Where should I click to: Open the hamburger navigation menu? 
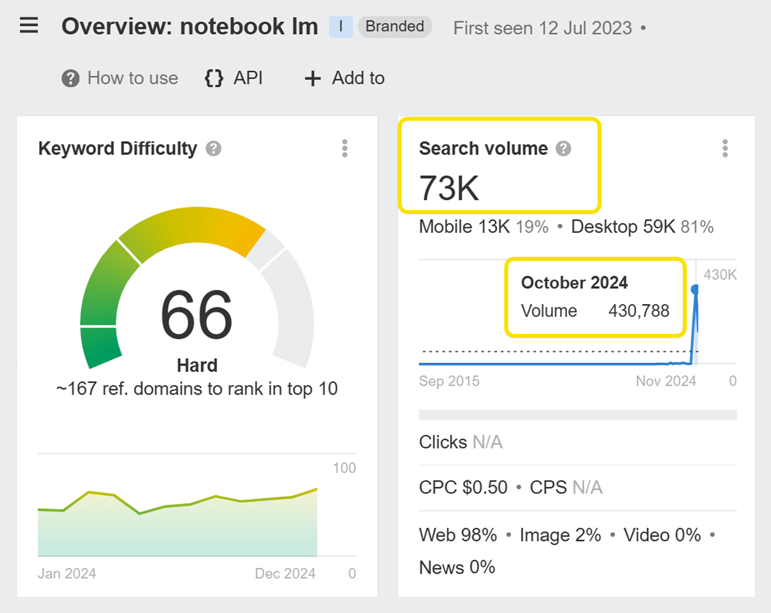click(29, 26)
